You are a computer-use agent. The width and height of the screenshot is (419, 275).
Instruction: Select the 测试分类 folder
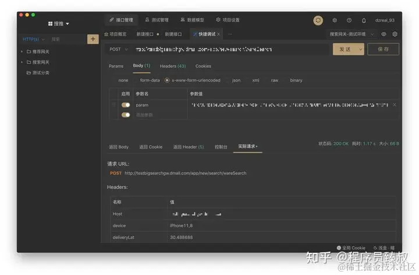[38, 73]
